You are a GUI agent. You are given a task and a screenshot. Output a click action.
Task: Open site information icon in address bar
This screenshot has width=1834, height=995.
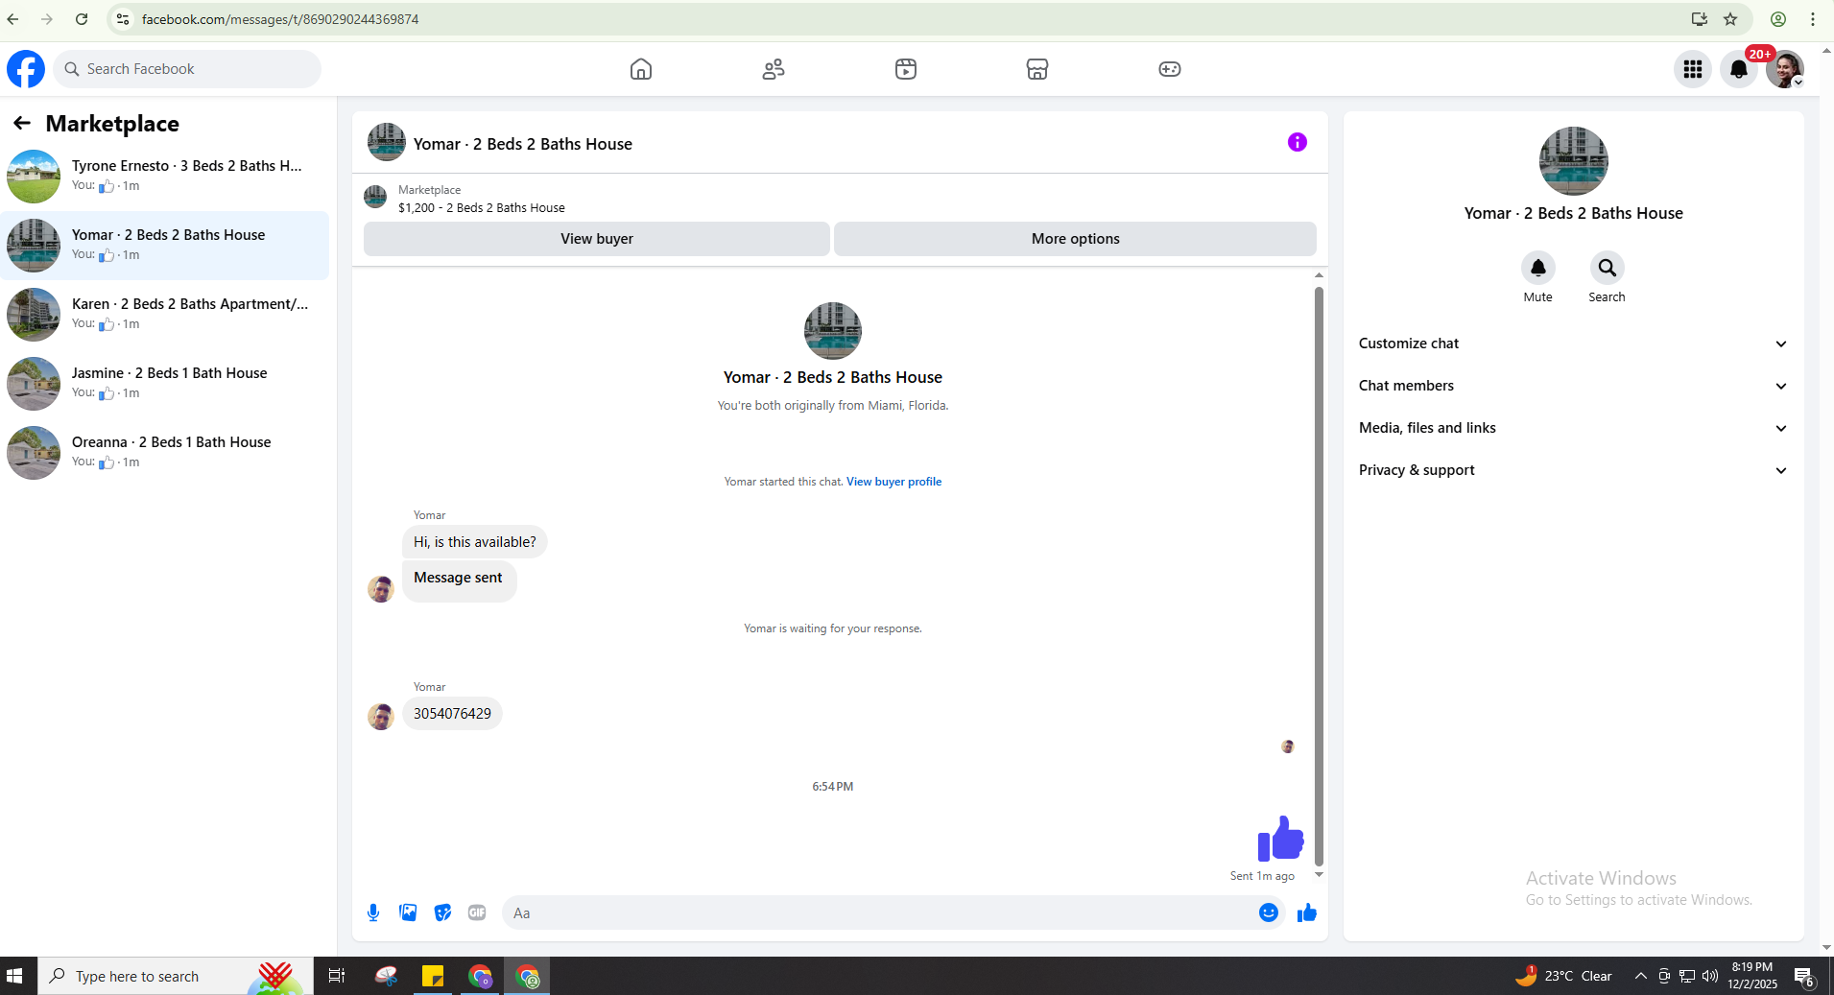tap(122, 19)
